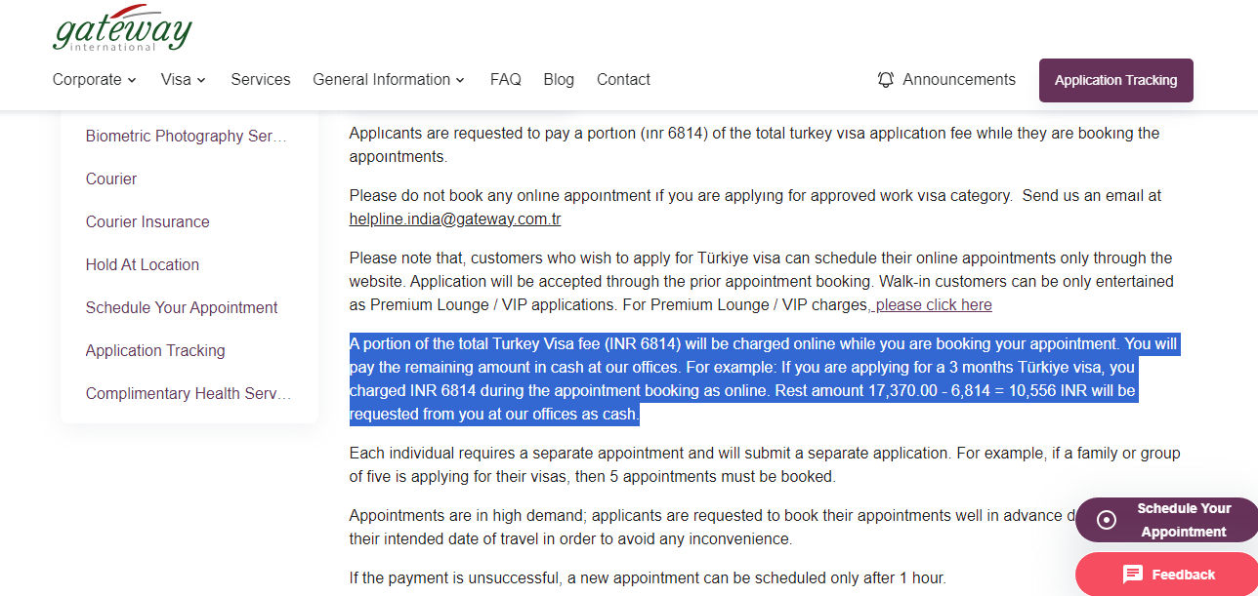The width and height of the screenshot is (1258, 596).
Task: Expand the Visa dropdown menu
Action: point(184,80)
